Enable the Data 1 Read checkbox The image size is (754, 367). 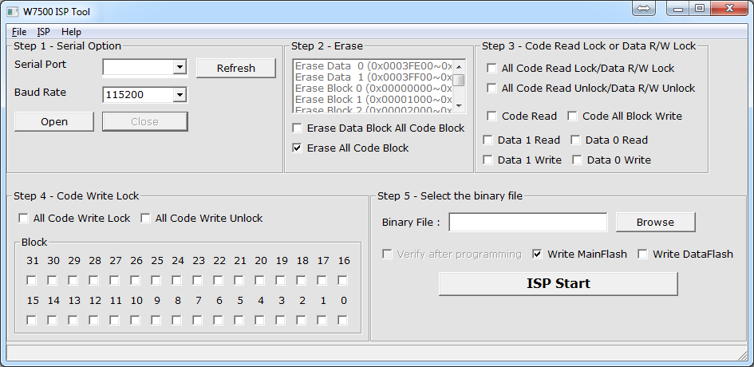pos(488,140)
